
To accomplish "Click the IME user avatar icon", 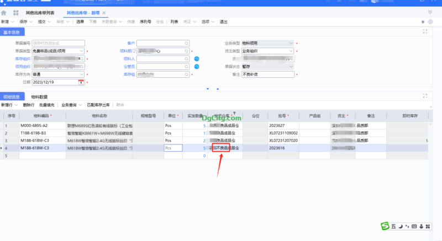I will 422,226.
